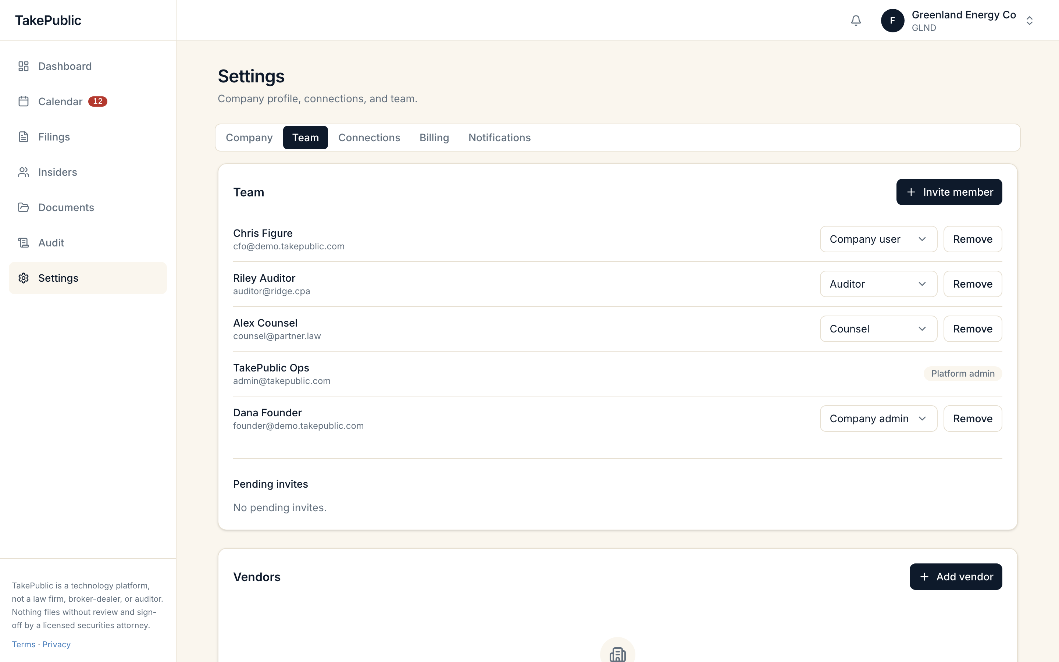Navigate to Documents page
The width and height of the screenshot is (1059, 662).
[88, 207]
